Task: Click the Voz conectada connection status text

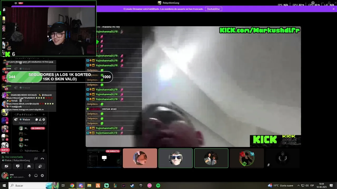Action: pyautogui.click(x=14, y=157)
